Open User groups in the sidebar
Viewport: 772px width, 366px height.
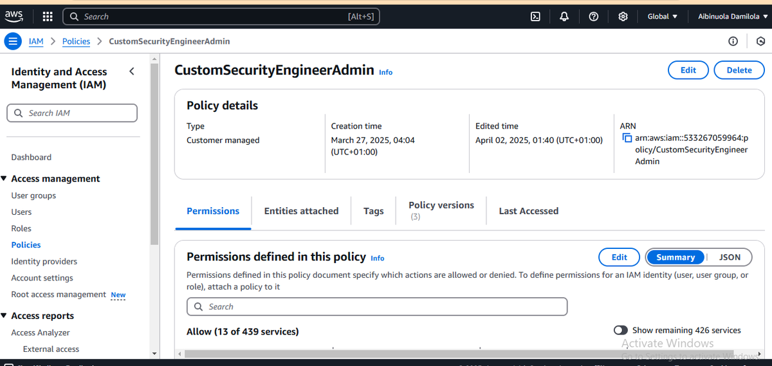click(x=33, y=196)
